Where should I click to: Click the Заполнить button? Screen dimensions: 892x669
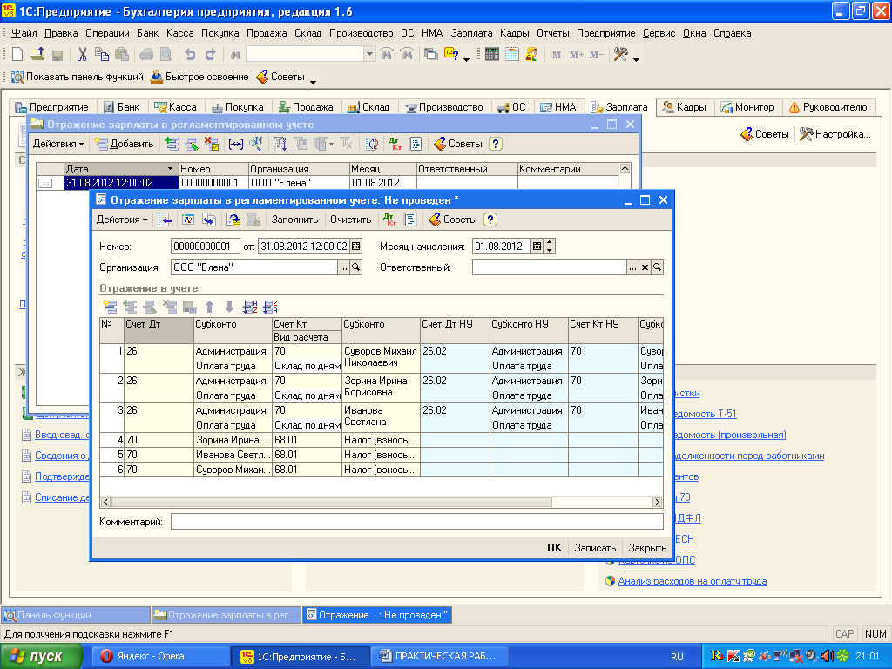click(294, 220)
